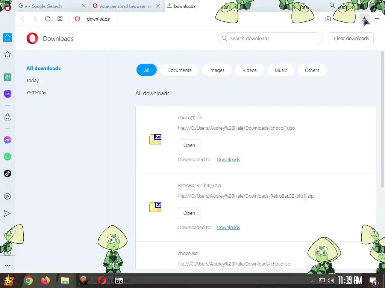Filter downloads by Images
The width and height of the screenshot is (385, 288).
tap(217, 70)
